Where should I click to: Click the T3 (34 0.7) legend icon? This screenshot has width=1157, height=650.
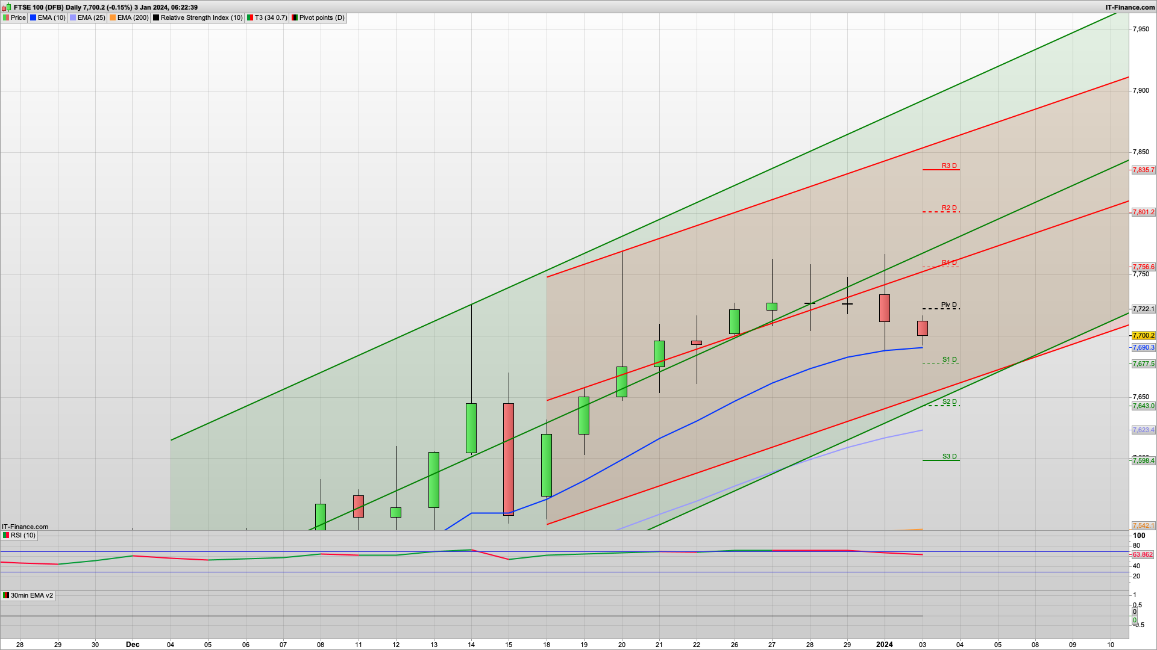click(250, 18)
